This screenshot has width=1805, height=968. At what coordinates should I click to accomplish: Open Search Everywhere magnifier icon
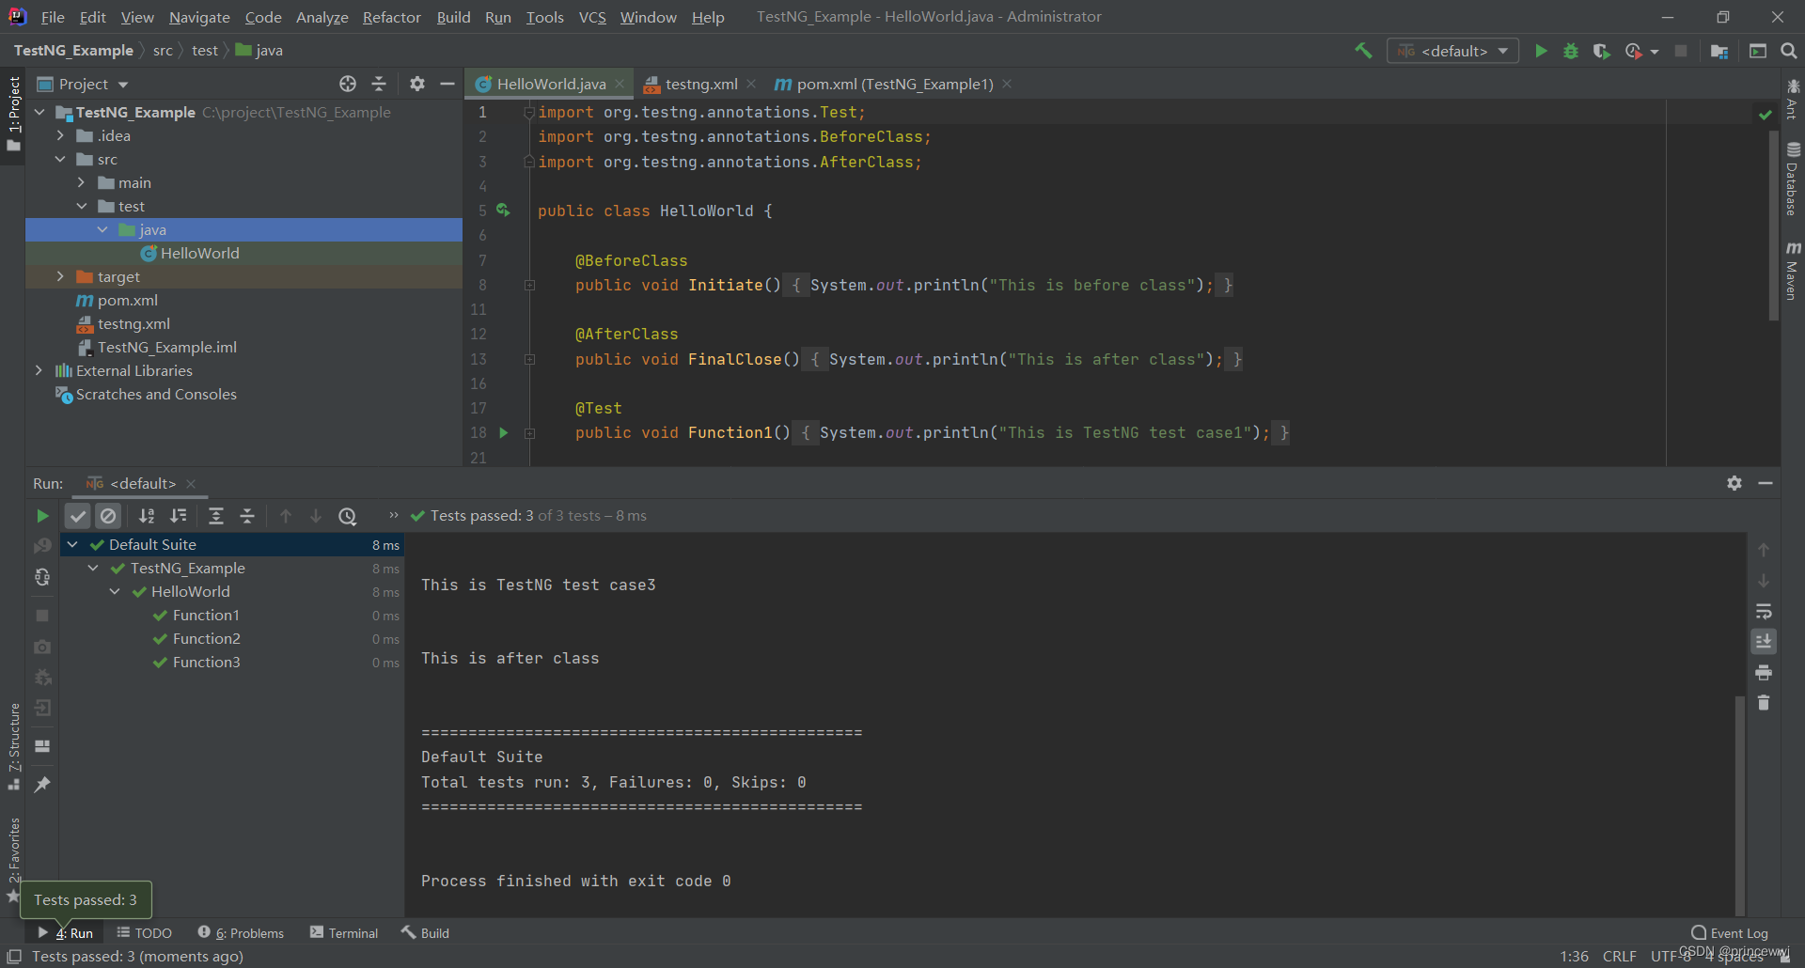tap(1789, 51)
